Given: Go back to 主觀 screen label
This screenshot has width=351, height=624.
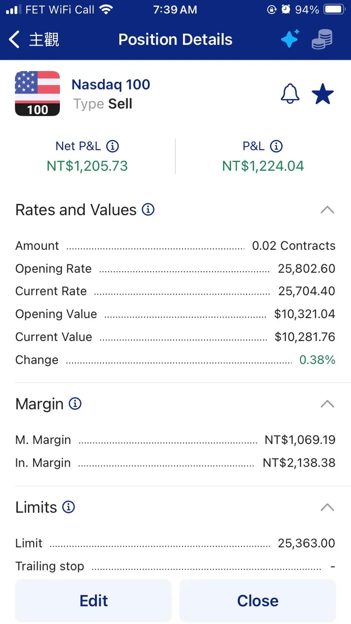Looking at the screenshot, I should tap(44, 40).
